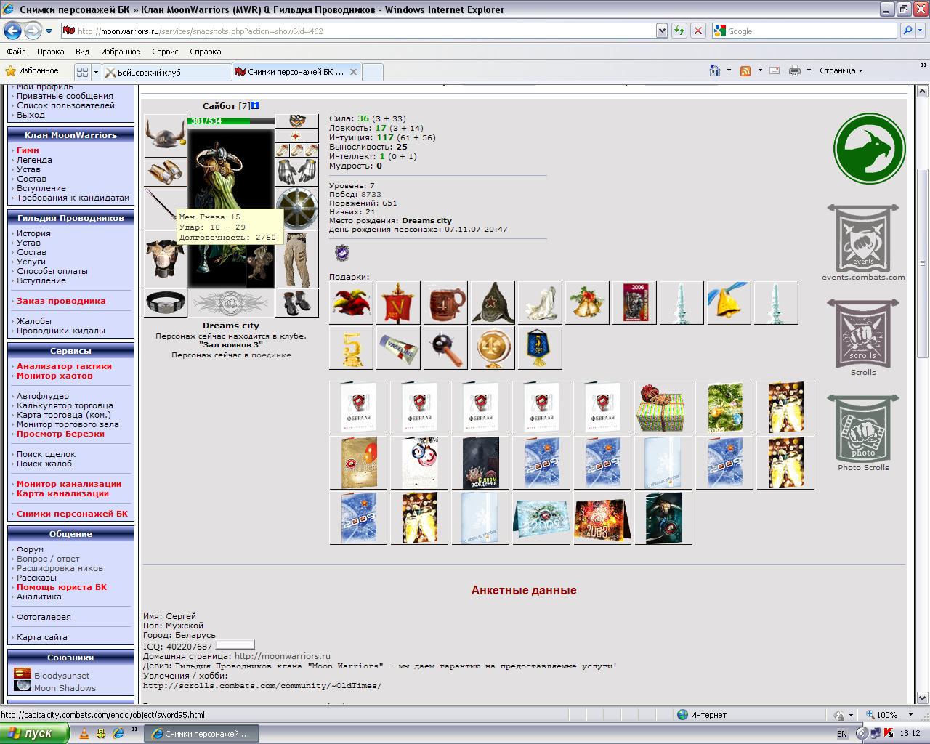The image size is (930, 744).
Task: Open the Избранное menu in menu bar
Action: (121, 52)
